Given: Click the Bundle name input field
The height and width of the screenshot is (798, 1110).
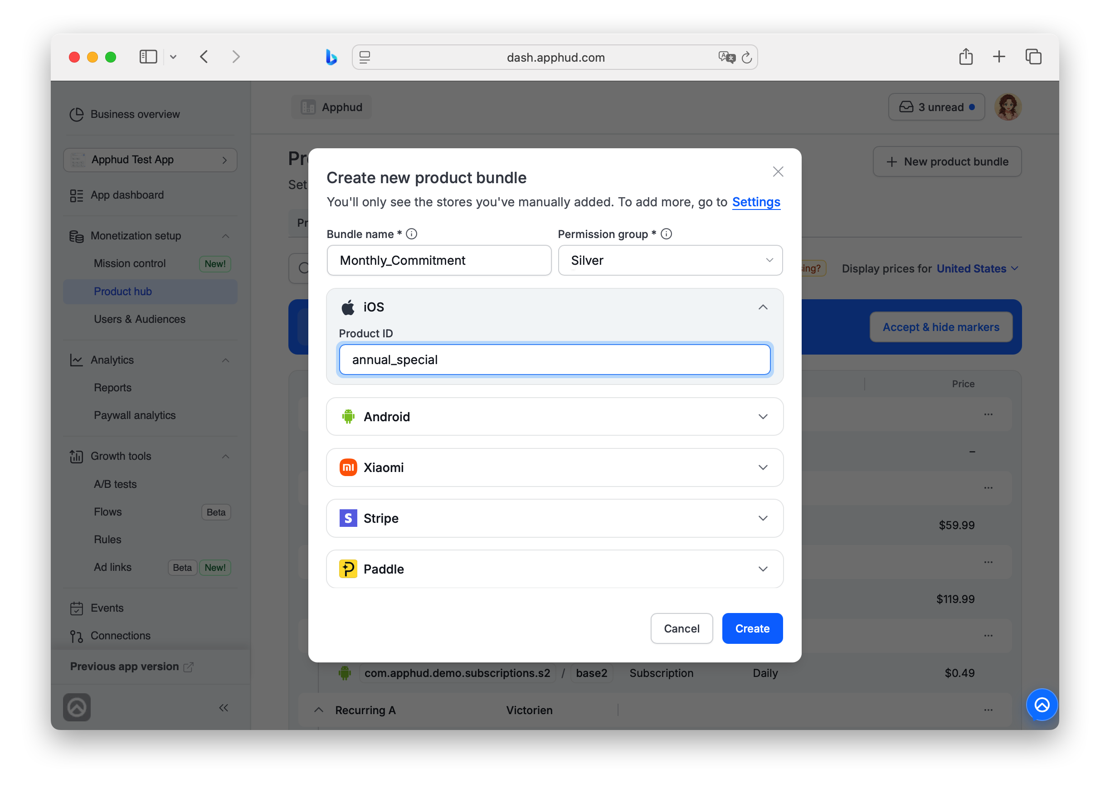Looking at the screenshot, I should pyautogui.click(x=439, y=260).
